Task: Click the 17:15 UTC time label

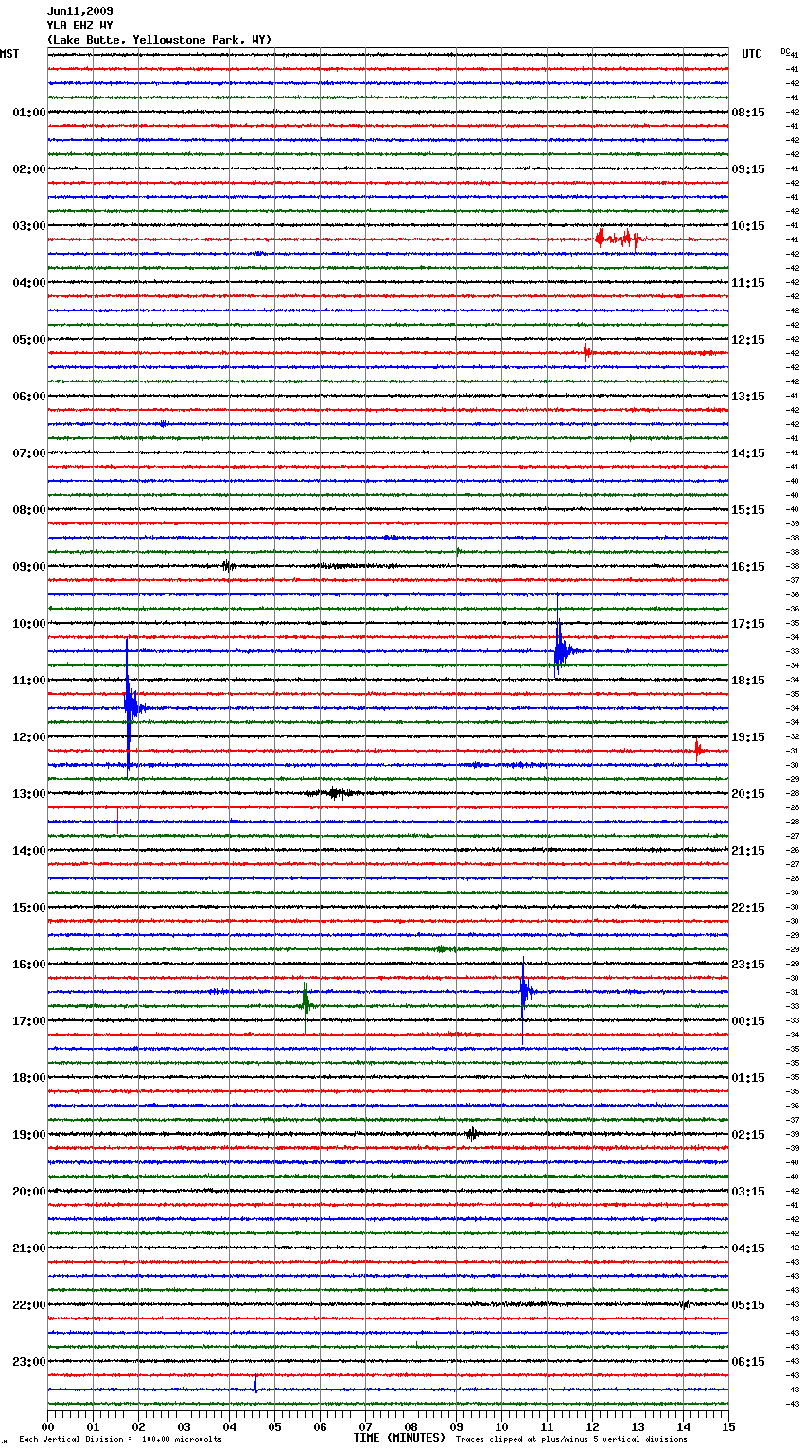Action: click(x=748, y=624)
